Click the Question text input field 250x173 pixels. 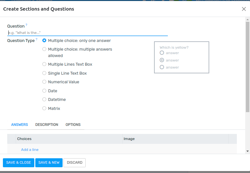(x=88, y=33)
